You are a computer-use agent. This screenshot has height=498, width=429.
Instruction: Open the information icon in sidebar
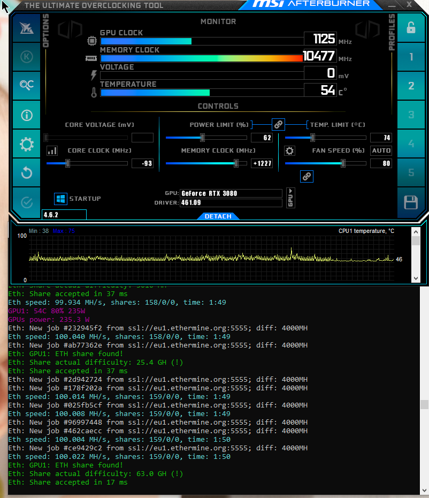[27, 115]
